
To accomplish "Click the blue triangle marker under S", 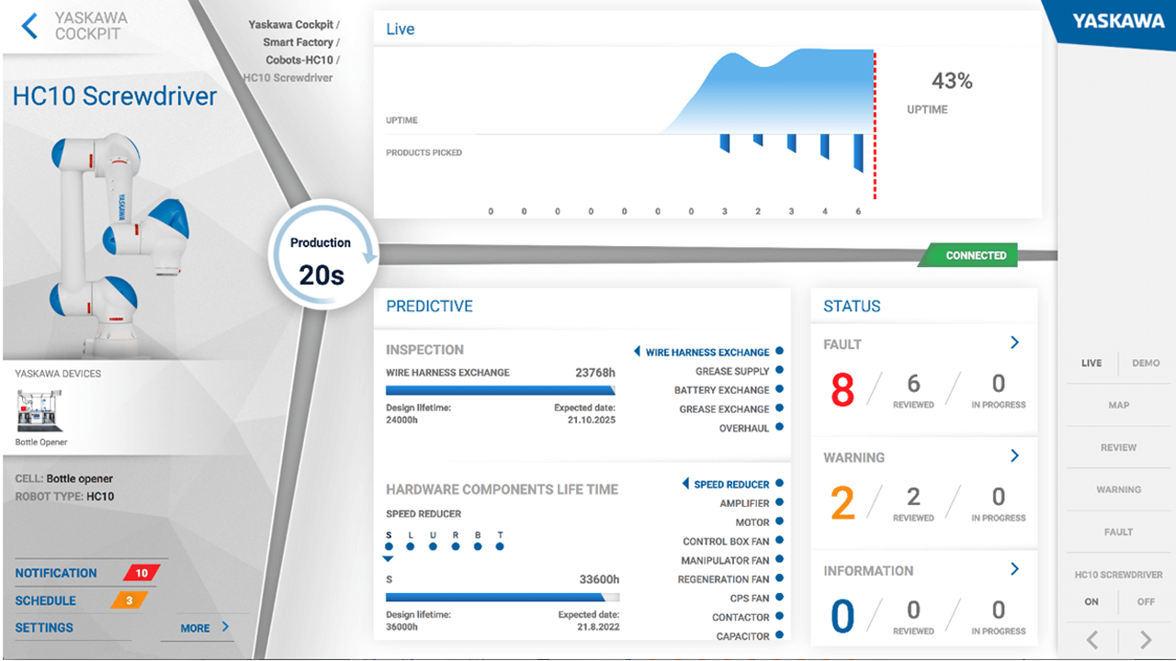I will [388, 558].
